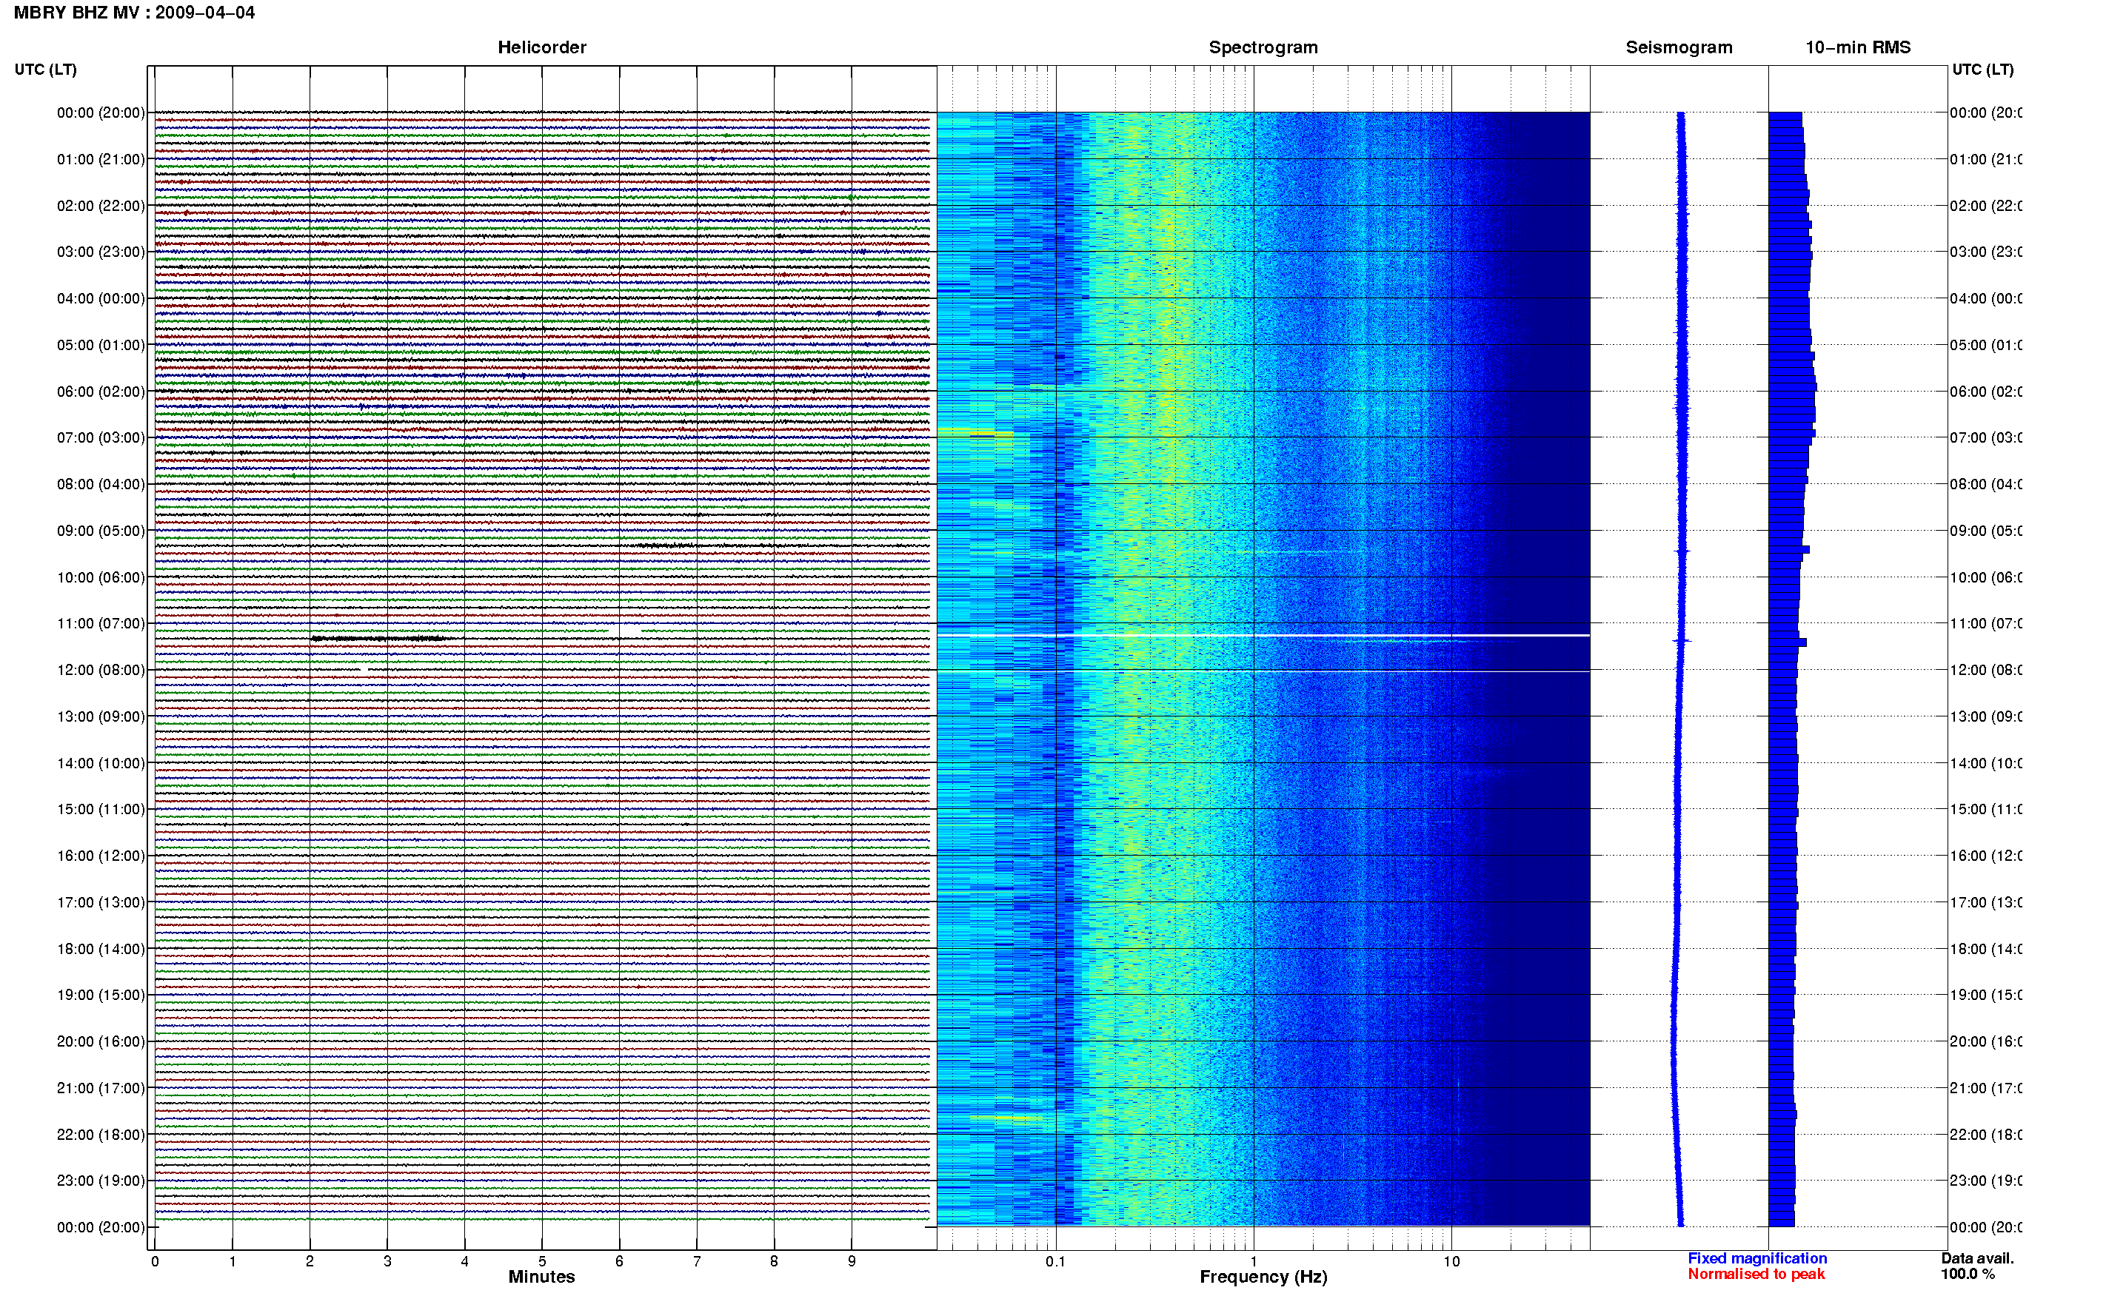This screenshot has width=2106, height=1316.
Task: Click the left '16:00 (12:00)' time label
Action: 101,856
